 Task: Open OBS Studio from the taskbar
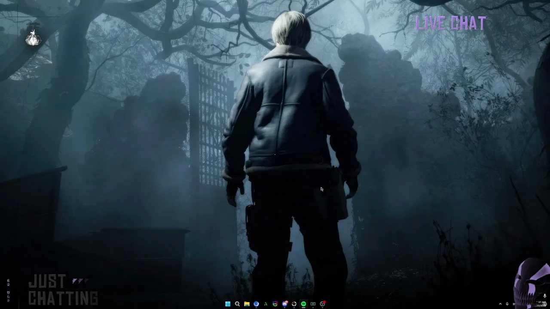[322, 304]
